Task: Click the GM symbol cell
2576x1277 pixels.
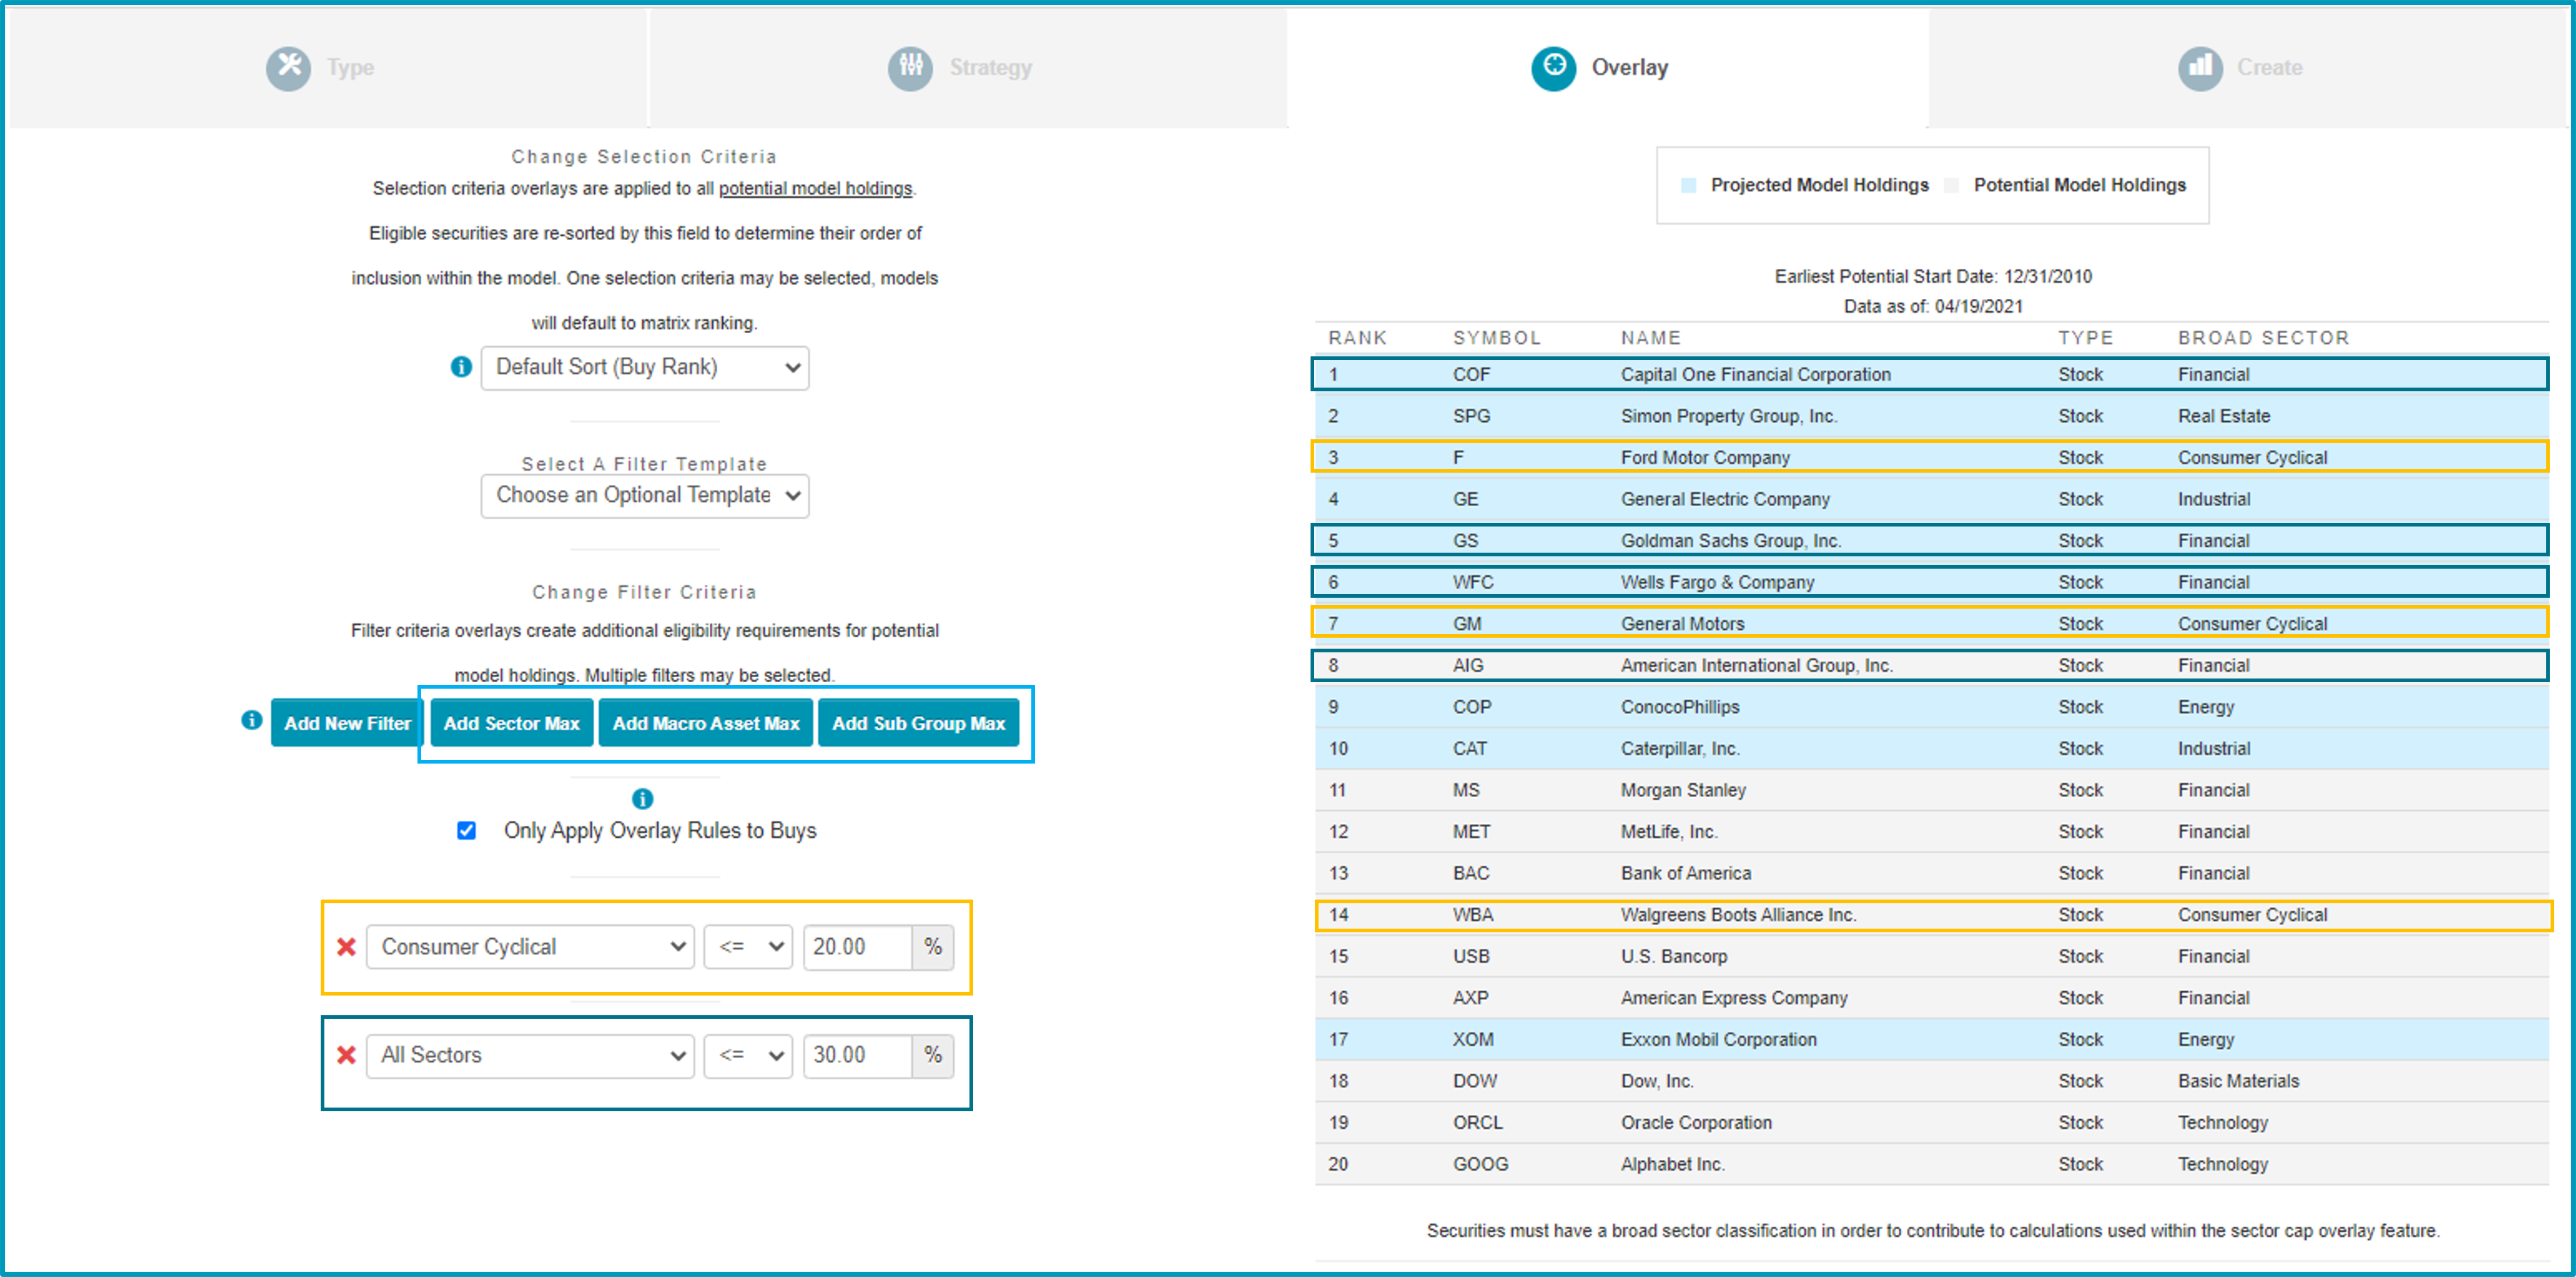Action: (x=1467, y=624)
